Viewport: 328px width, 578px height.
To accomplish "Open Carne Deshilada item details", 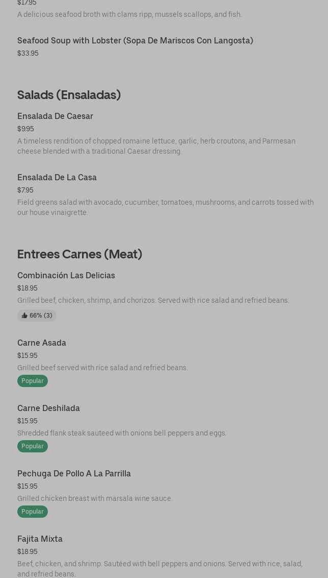I will click(x=48, y=408).
